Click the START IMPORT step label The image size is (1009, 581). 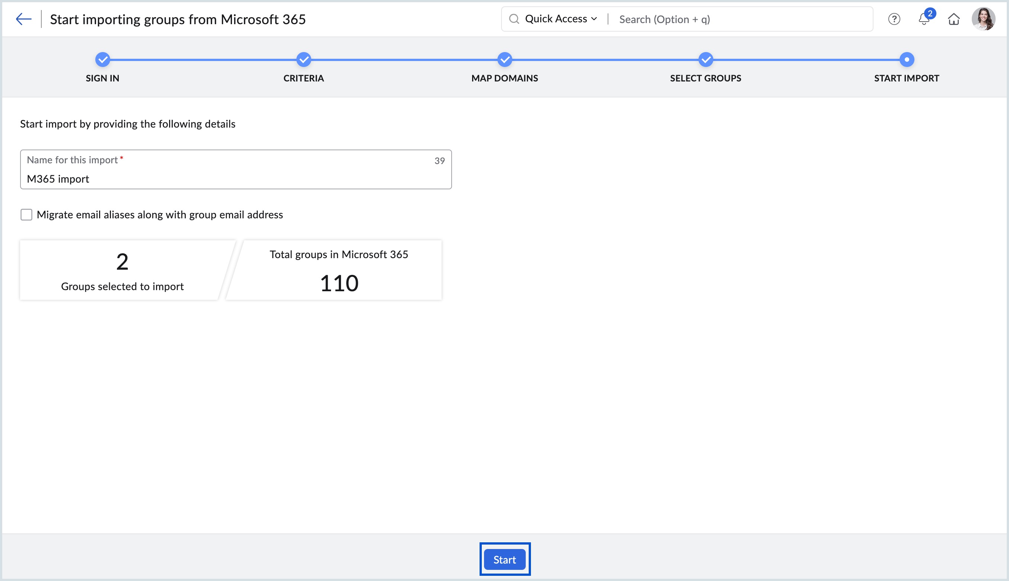pyautogui.click(x=907, y=78)
